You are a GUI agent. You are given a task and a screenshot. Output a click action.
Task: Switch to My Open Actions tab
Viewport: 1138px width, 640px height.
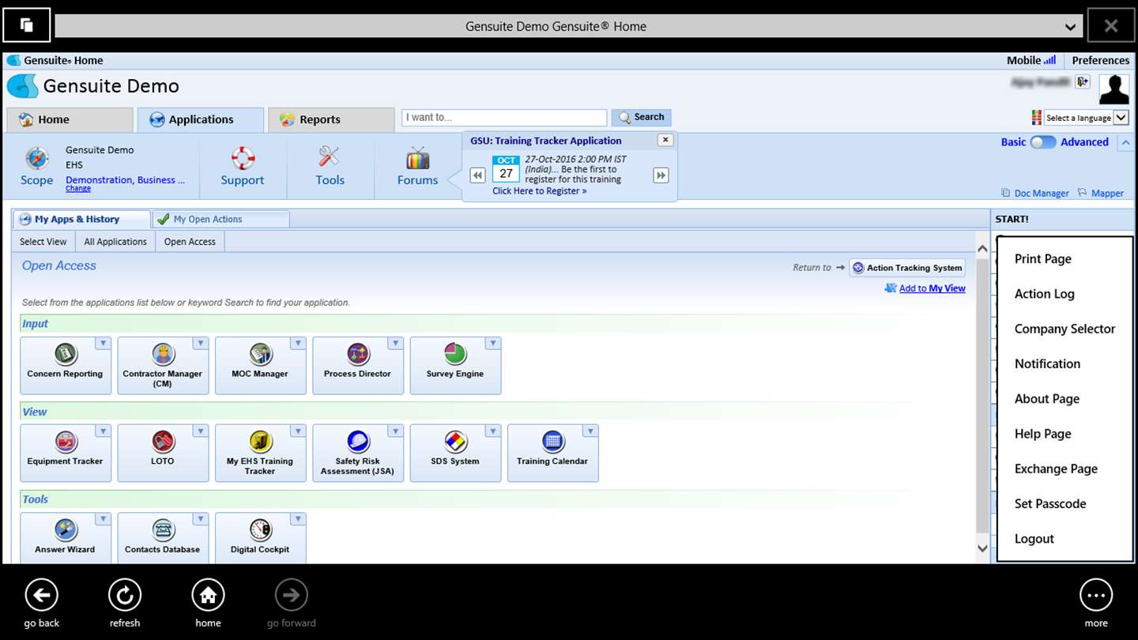tap(220, 219)
